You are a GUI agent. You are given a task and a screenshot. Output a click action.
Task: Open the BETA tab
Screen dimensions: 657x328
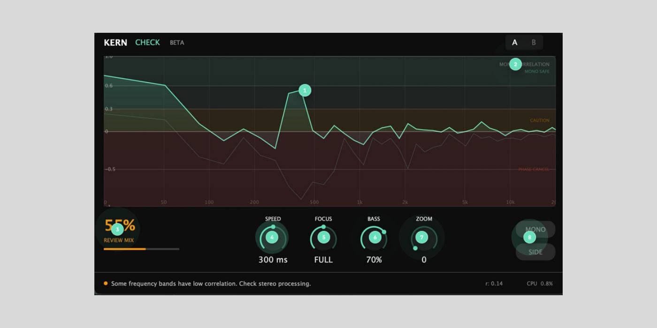point(177,42)
